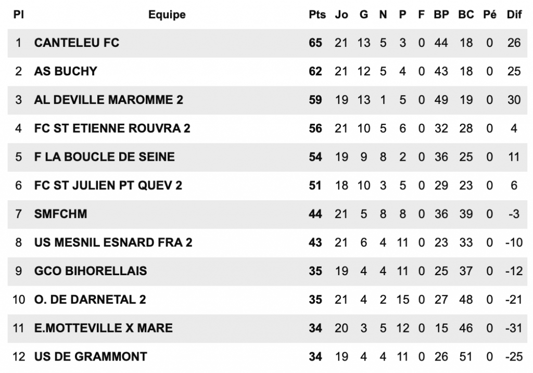
Task: Click the Pl column header
Action: pos(18,15)
